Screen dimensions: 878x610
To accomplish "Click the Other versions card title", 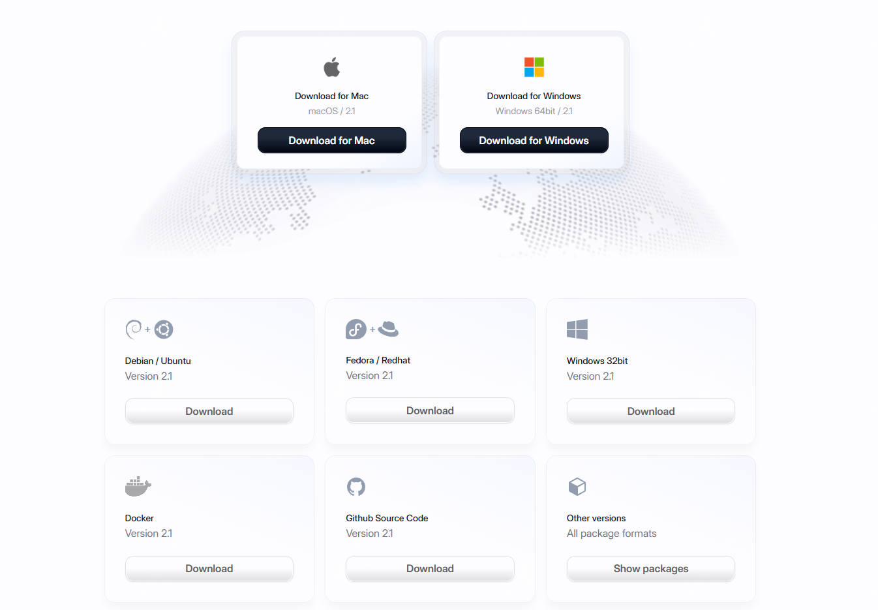I will click(x=596, y=518).
